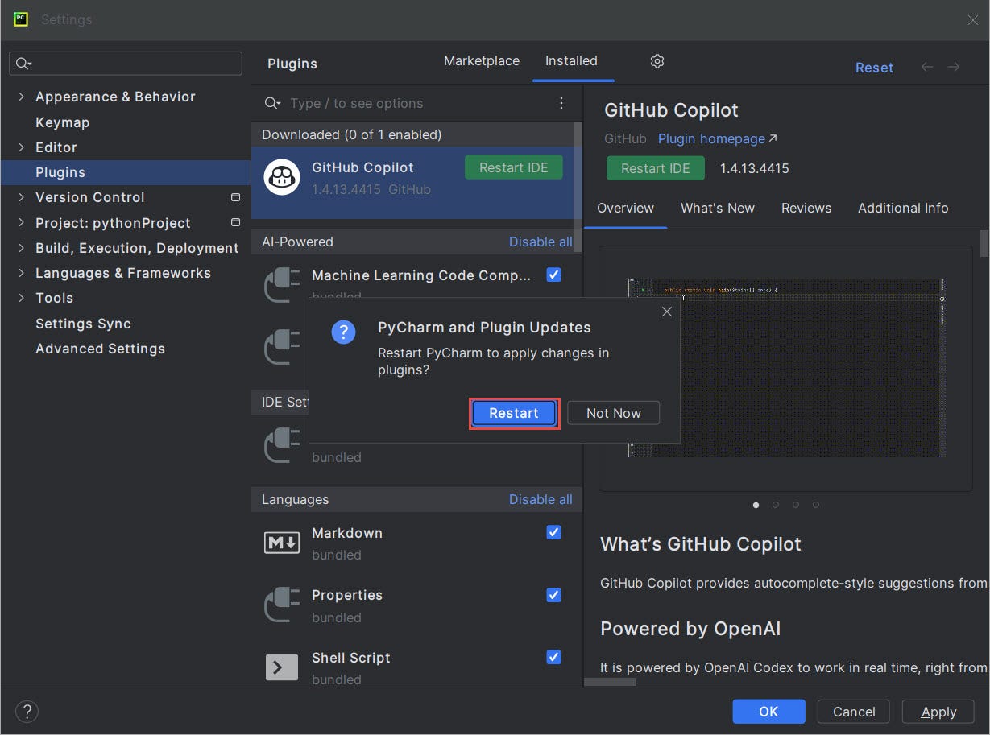The width and height of the screenshot is (990, 735).
Task: Click Restart in the updates dialog
Action: click(513, 413)
